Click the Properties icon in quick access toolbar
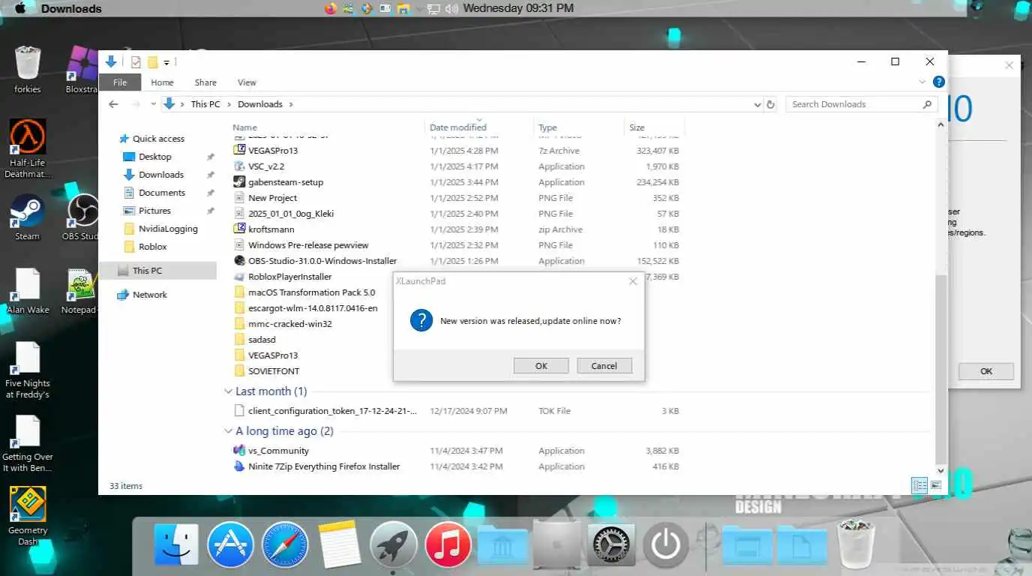The height and width of the screenshot is (576, 1032). tap(136, 62)
